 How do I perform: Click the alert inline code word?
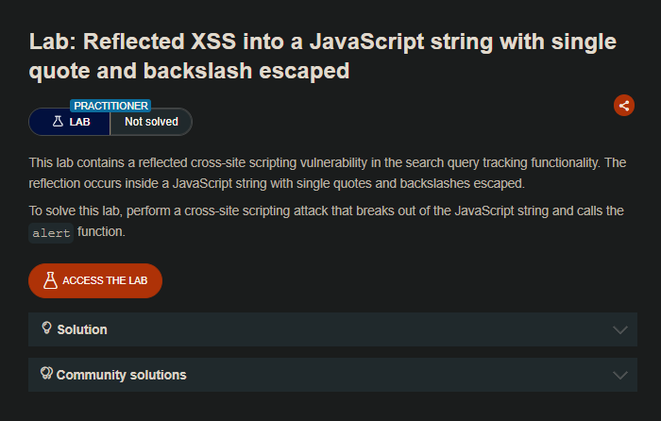click(51, 233)
